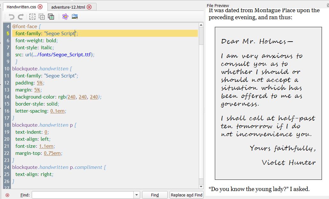Click the highlighted line number 5
The width and height of the screenshot is (329, 199).
(8, 34)
